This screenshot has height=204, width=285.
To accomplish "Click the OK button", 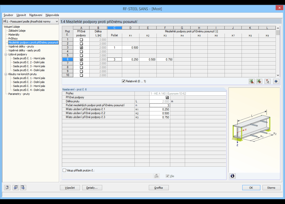I will pos(251,188).
